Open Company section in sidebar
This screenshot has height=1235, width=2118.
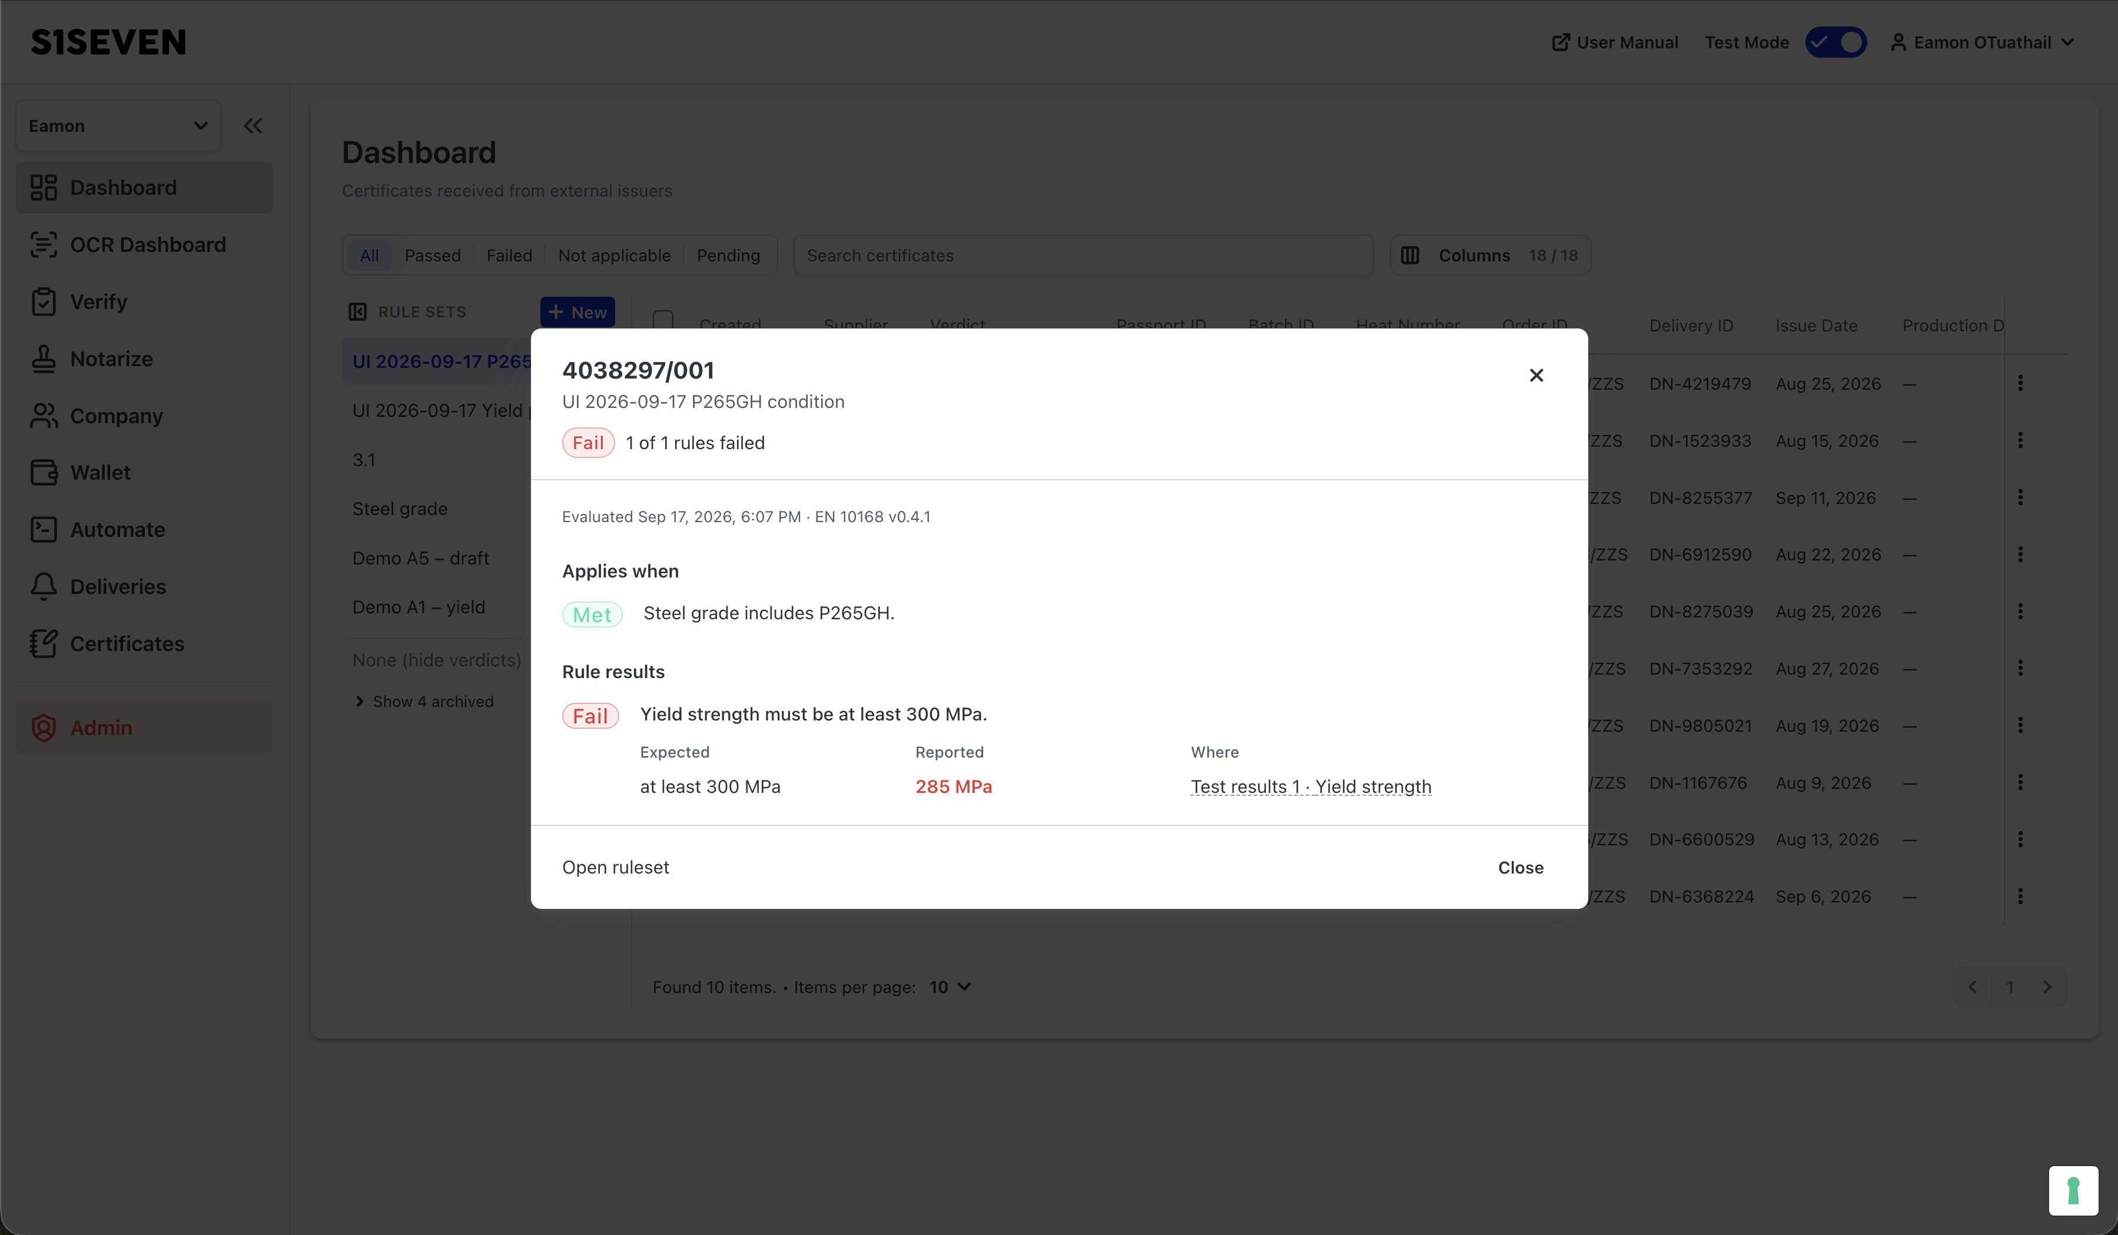144,416
